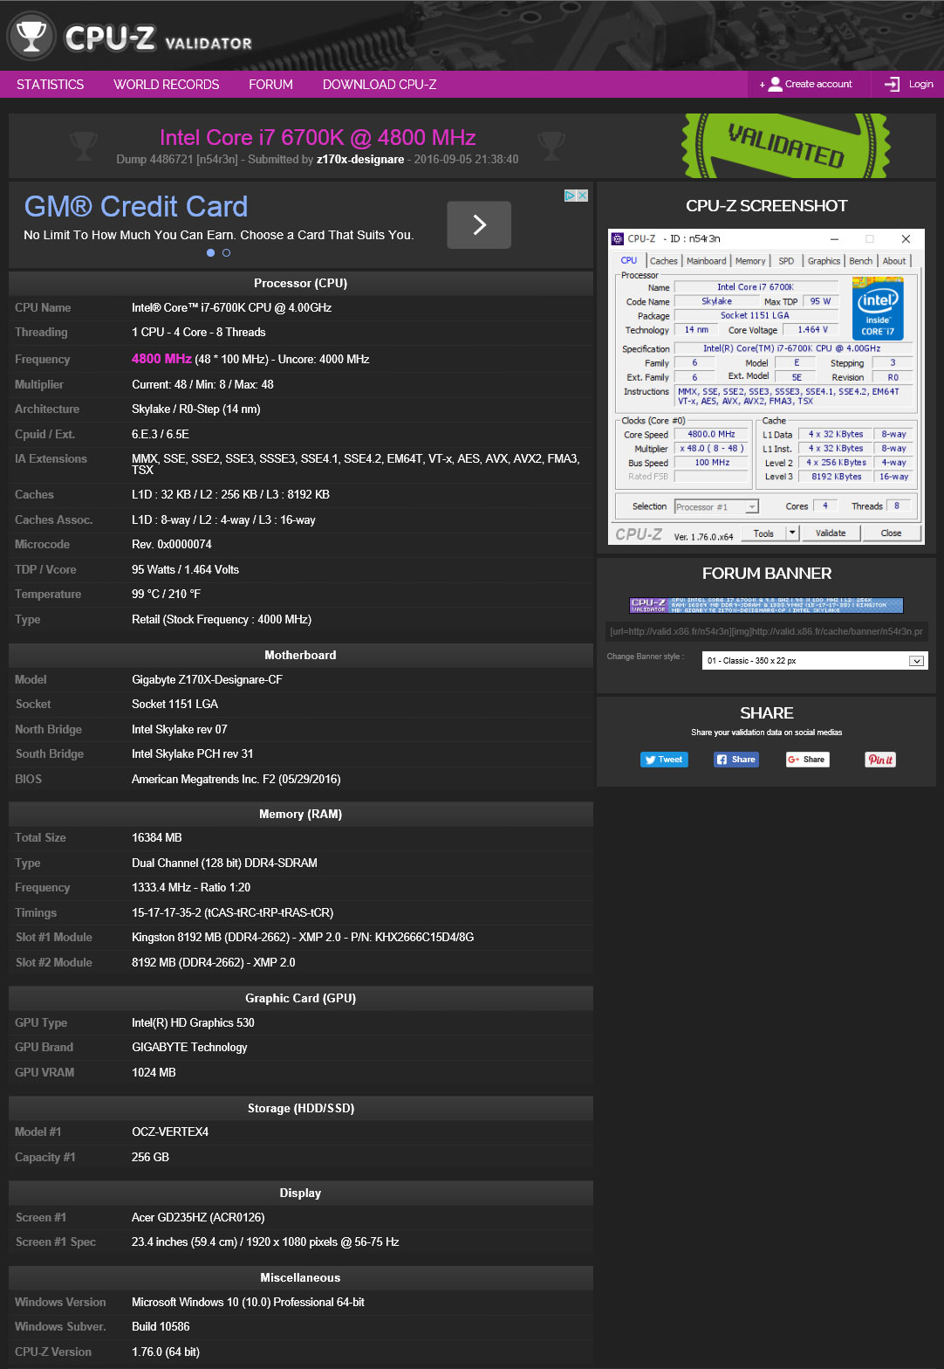The height and width of the screenshot is (1369, 944).
Task: Open submitter z170x-designare profile link
Action: 360,160
